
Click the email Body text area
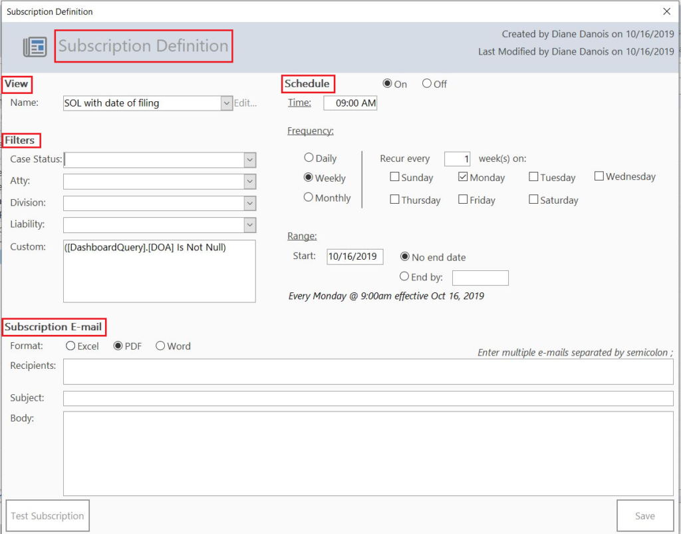(x=368, y=453)
